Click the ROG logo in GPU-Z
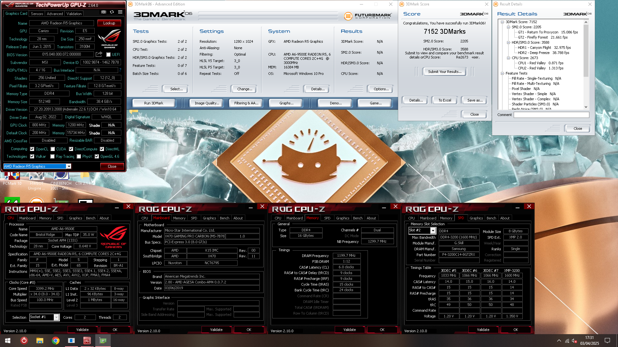This screenshot has width=618, height=347. [109, 39]
